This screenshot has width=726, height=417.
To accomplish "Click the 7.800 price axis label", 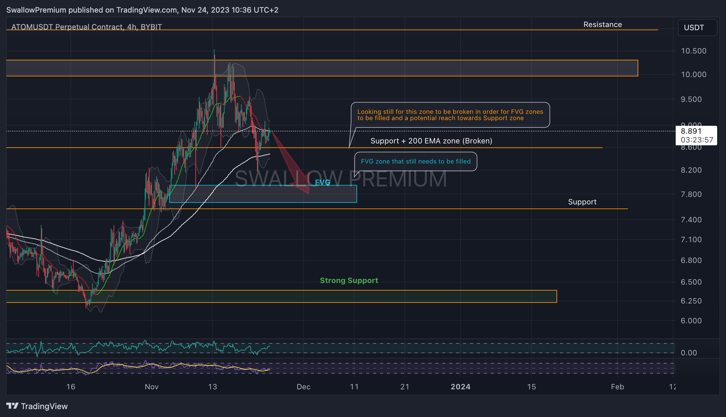I will 691,194.
